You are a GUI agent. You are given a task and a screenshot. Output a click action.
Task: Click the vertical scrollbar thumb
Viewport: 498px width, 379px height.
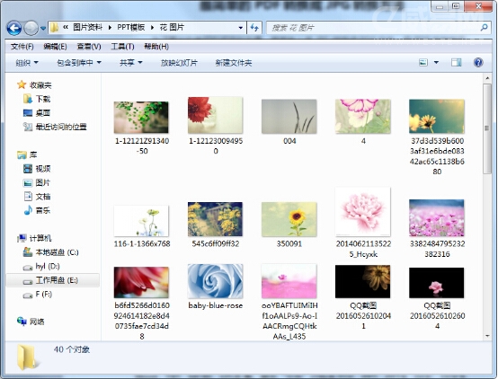click(487, 128)
